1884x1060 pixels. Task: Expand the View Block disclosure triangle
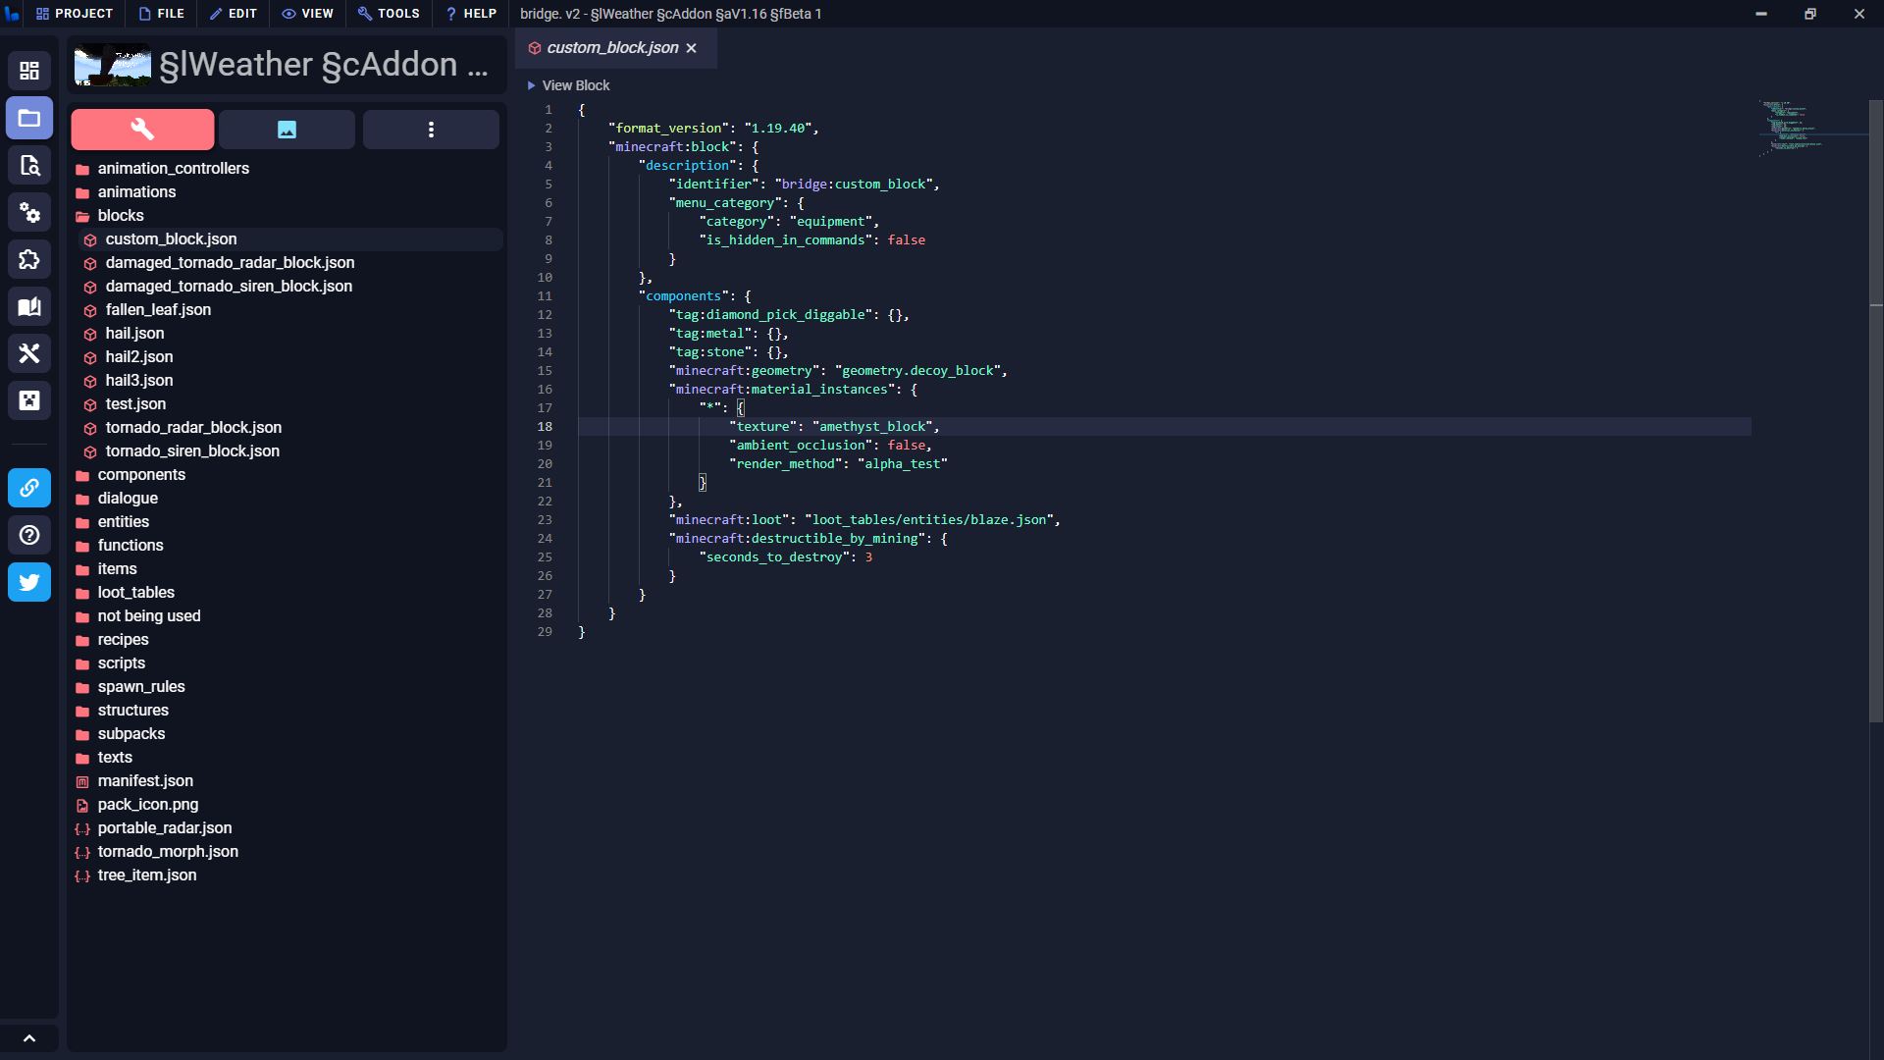point(532,85)
